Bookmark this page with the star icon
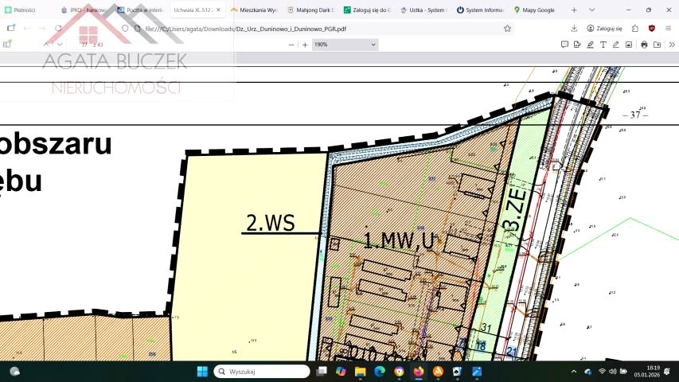Viewport: 679px width, 382px height. click(507, 28)
